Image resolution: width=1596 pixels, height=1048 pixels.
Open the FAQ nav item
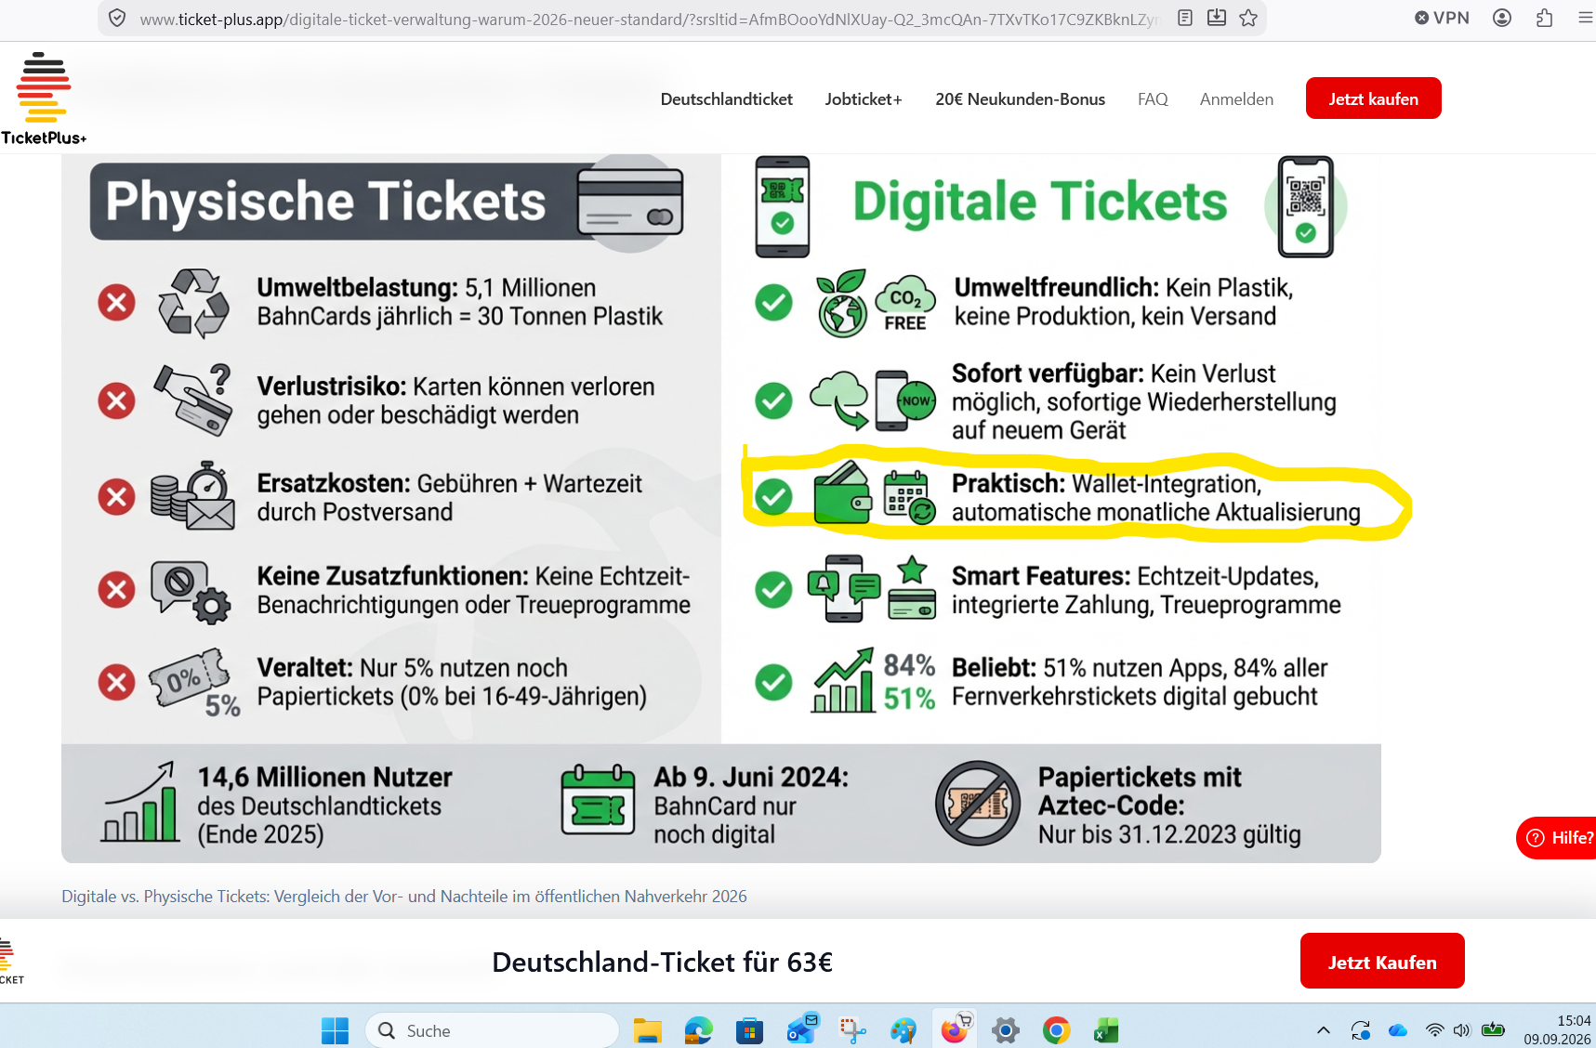click(1153, 98)
